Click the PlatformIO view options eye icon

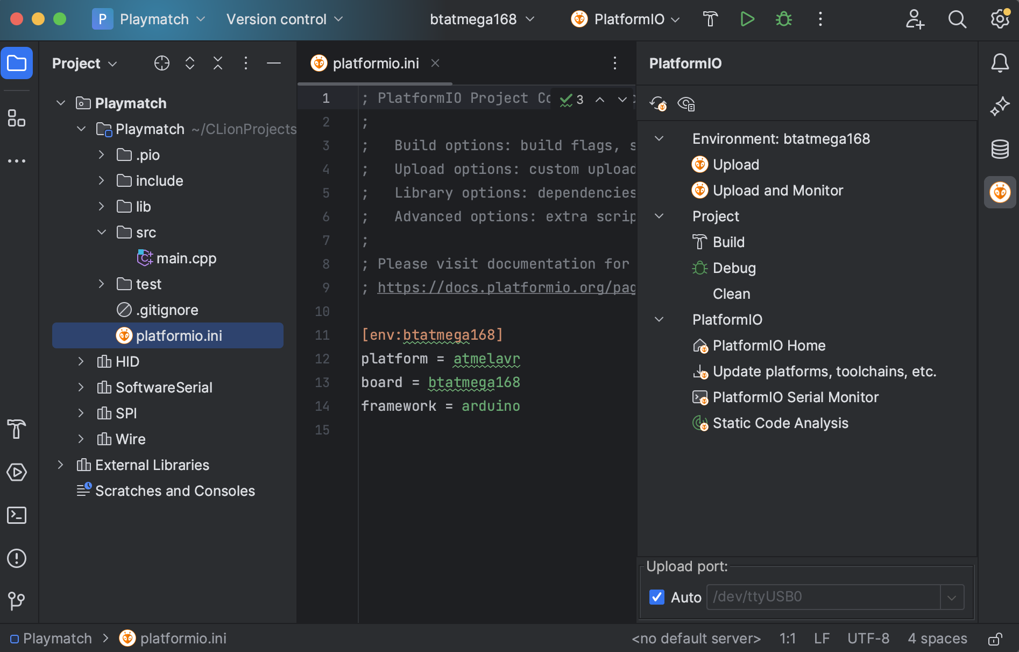point(686,103)
